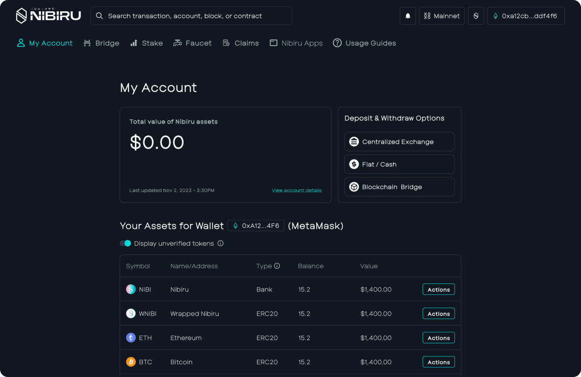Select Fiat / Cash option
Viewport: 581px width, 377px height.
pos(399,164)
